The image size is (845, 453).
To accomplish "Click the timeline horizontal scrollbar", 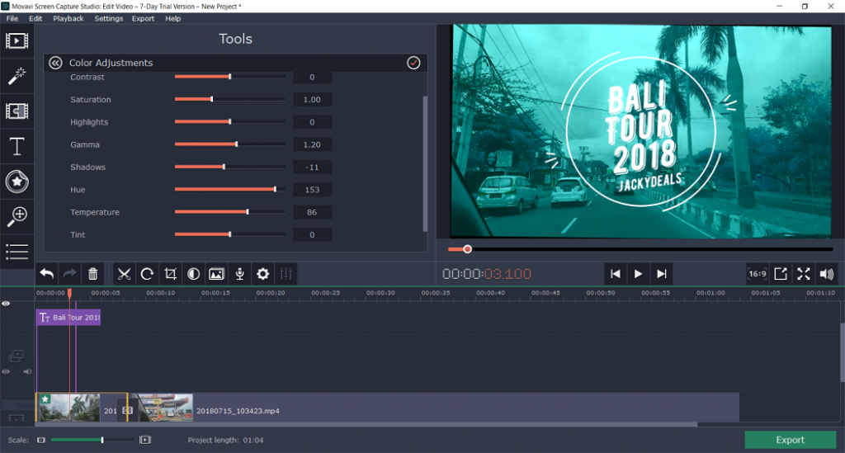I will click(x=366, y=424).
